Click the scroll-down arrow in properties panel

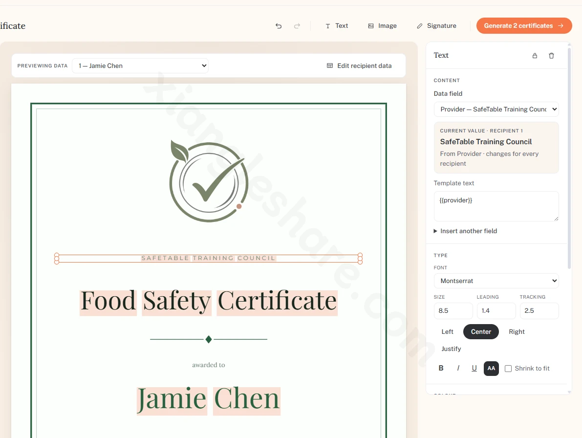(569, 392)
